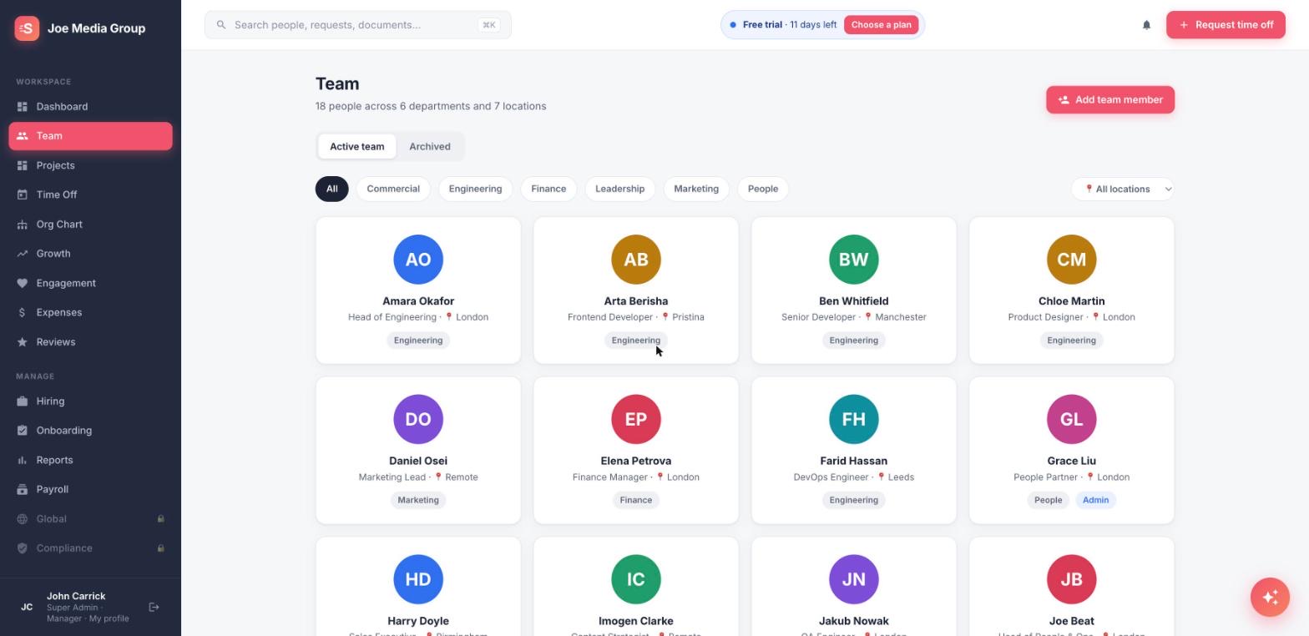Filter team by People department chip
The height and width of the screenshot is (636, 1309).
(x=763, y=189)
